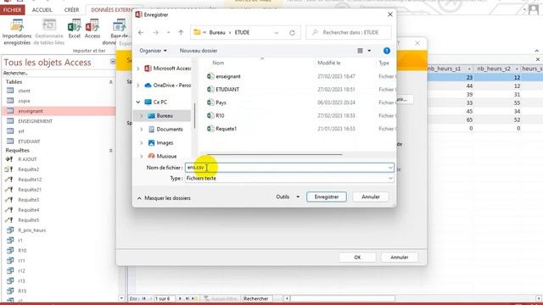
Task: Expand the Images folder node
Action: coord(142,143)
